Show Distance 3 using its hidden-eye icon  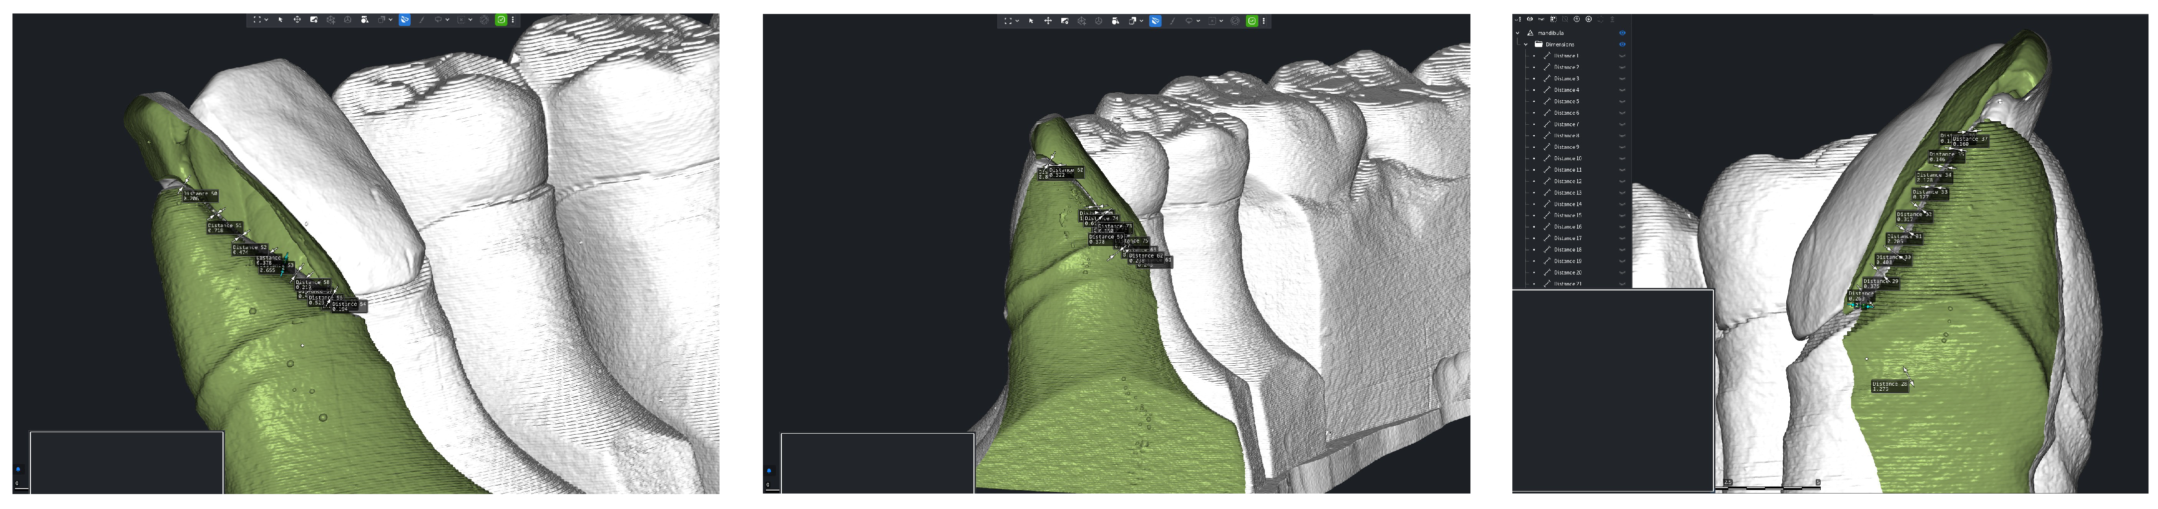1623,79
